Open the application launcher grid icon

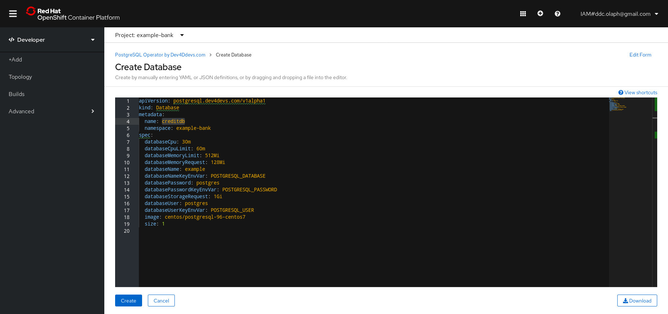(x=523, y=14)
